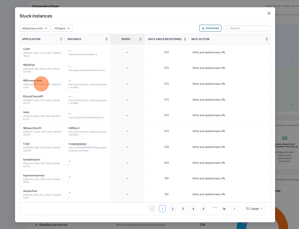The height and width of the screenshot is (229, 299).
Task: Open page 4 of results
Action: click(x=193, y=209)
